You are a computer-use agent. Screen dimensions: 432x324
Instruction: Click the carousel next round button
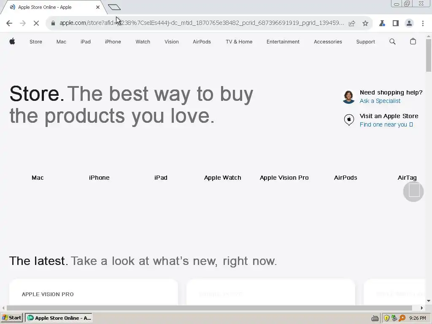[x=413, y=191]
